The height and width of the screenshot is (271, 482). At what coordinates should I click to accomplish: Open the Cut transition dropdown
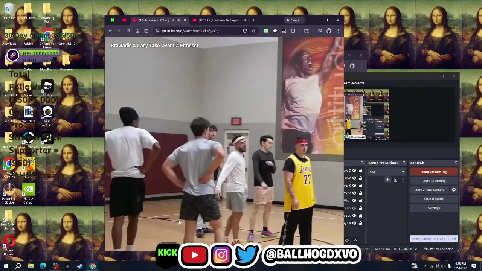point(387,172)
